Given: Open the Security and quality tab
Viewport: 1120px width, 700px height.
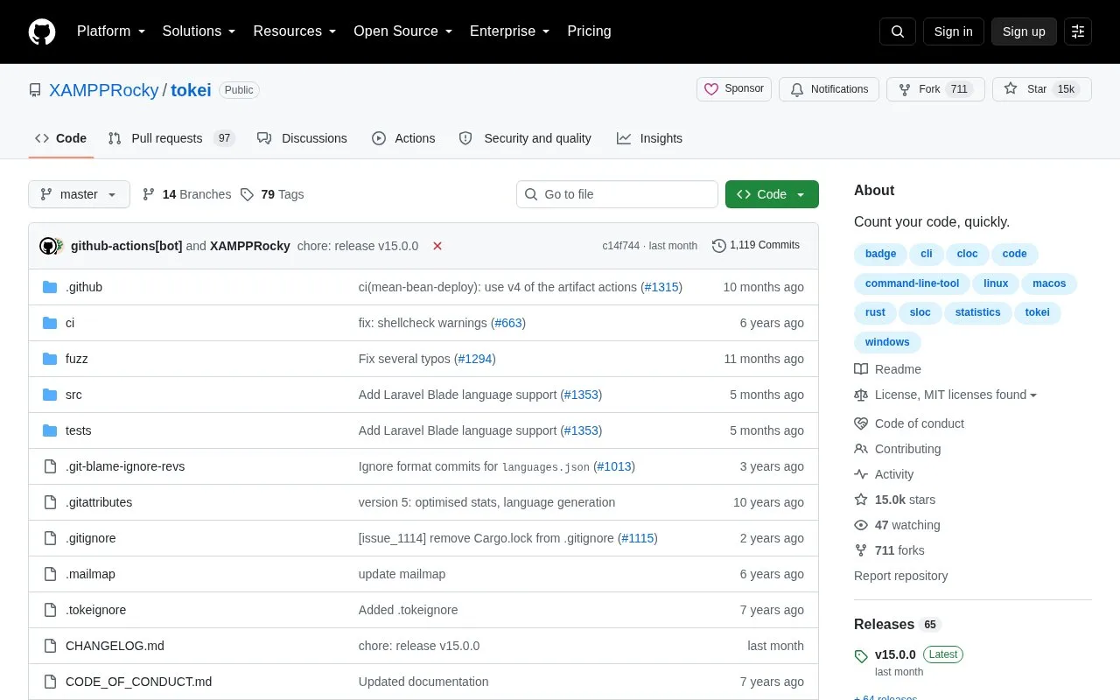Looking at the screenshot, I should click(526, 138).
